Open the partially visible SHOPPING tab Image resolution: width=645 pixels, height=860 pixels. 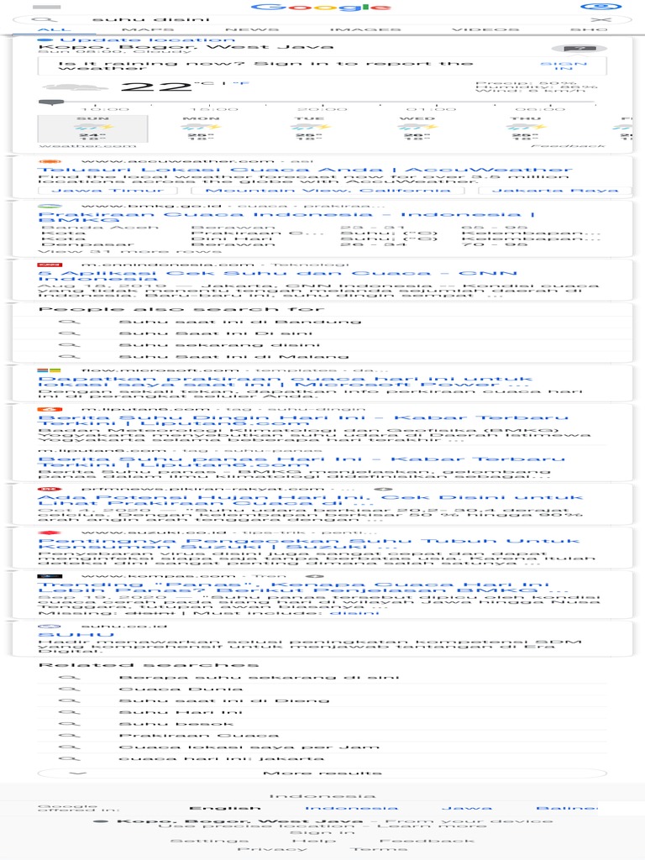pyautogui.click(x=588, y=29)
